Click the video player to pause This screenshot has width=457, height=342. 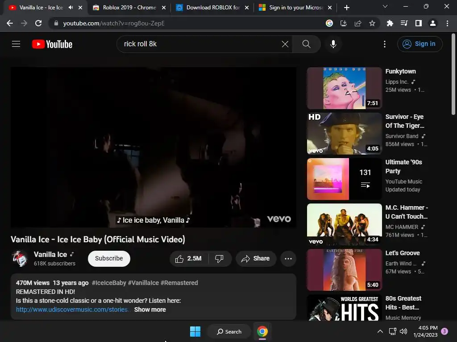coord(154,147)
